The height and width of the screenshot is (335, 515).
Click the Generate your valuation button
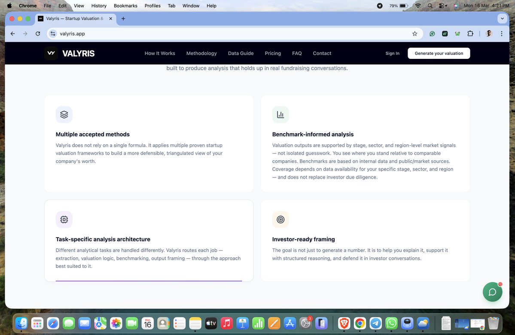click(x=439, y=53)
